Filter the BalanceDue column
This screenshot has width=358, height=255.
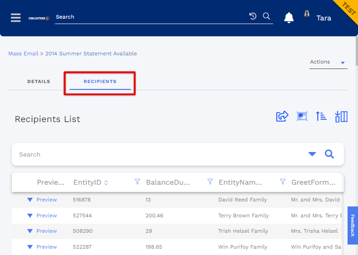coord(210,181)
